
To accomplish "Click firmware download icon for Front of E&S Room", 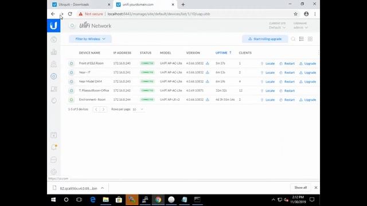I will [208, 64].
